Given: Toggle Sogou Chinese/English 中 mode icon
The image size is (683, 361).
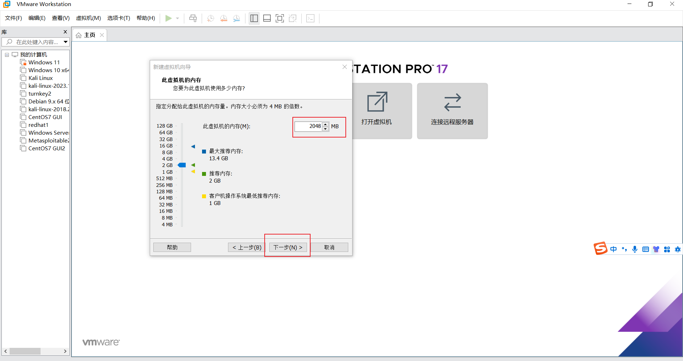Looking at the screenshot, I should [x=614, y=249].
